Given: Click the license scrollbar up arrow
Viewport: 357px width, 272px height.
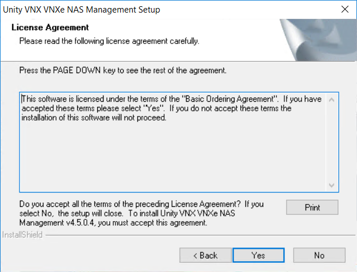Looking at the screenshot, I should tap(332, 99).
